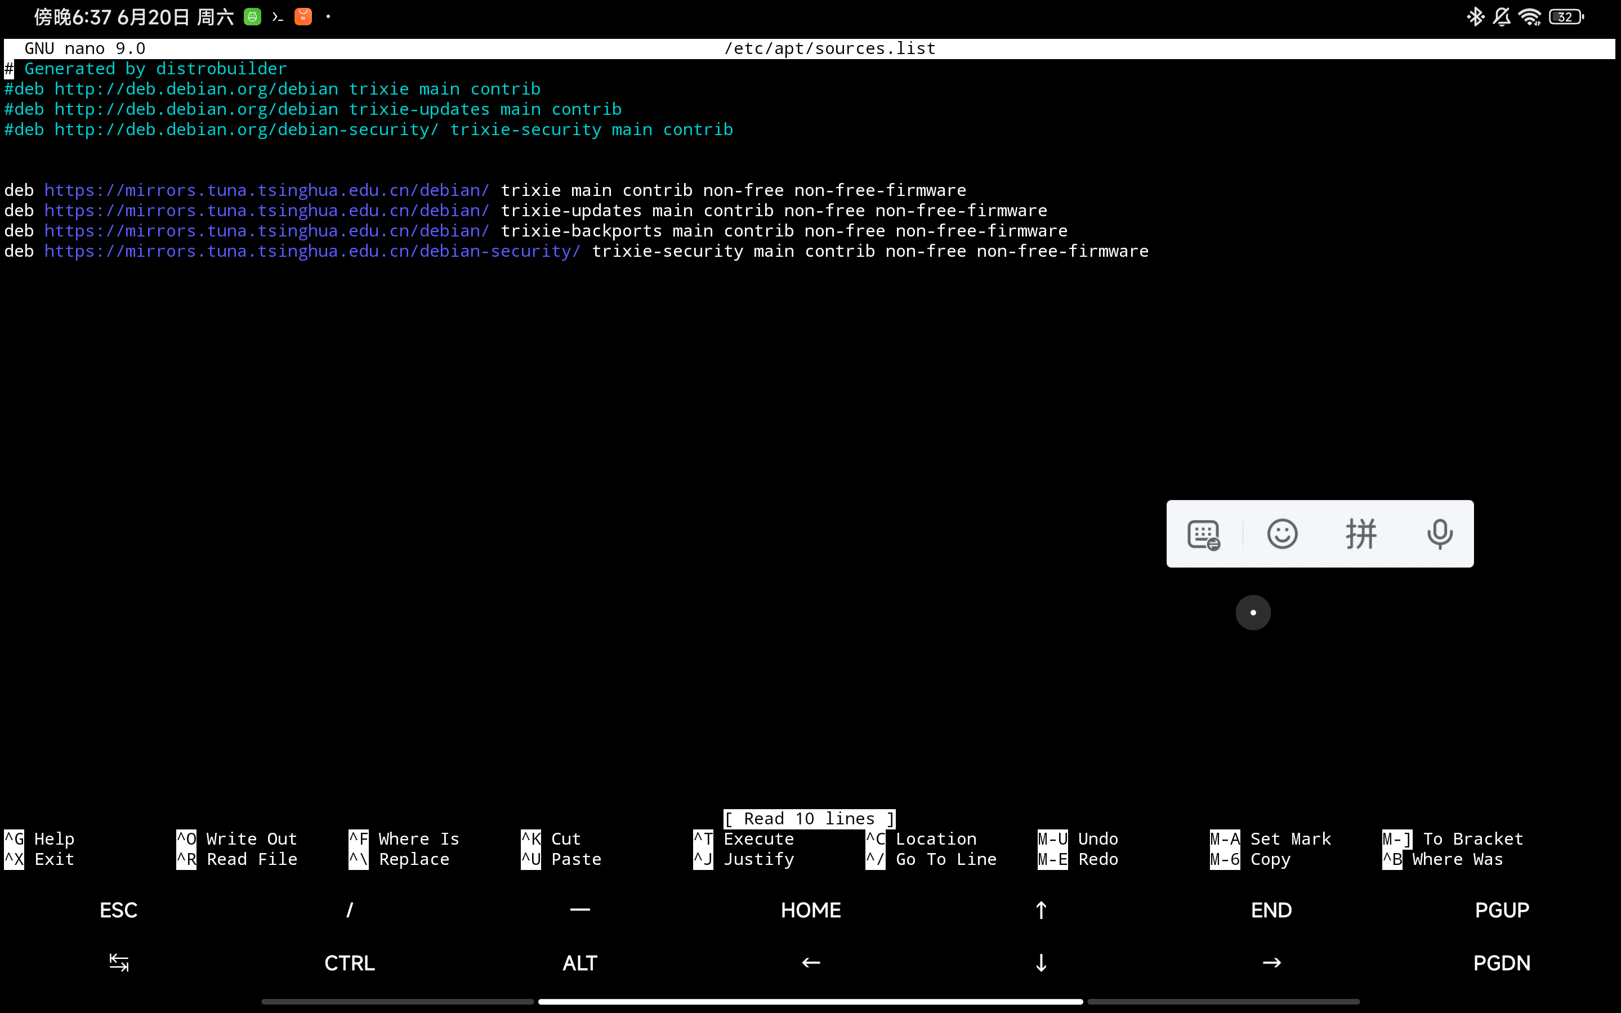Tap the orange app icon in status bar
The height and width of the screenshot is (1013, 1621).
[x=303, y=17]
